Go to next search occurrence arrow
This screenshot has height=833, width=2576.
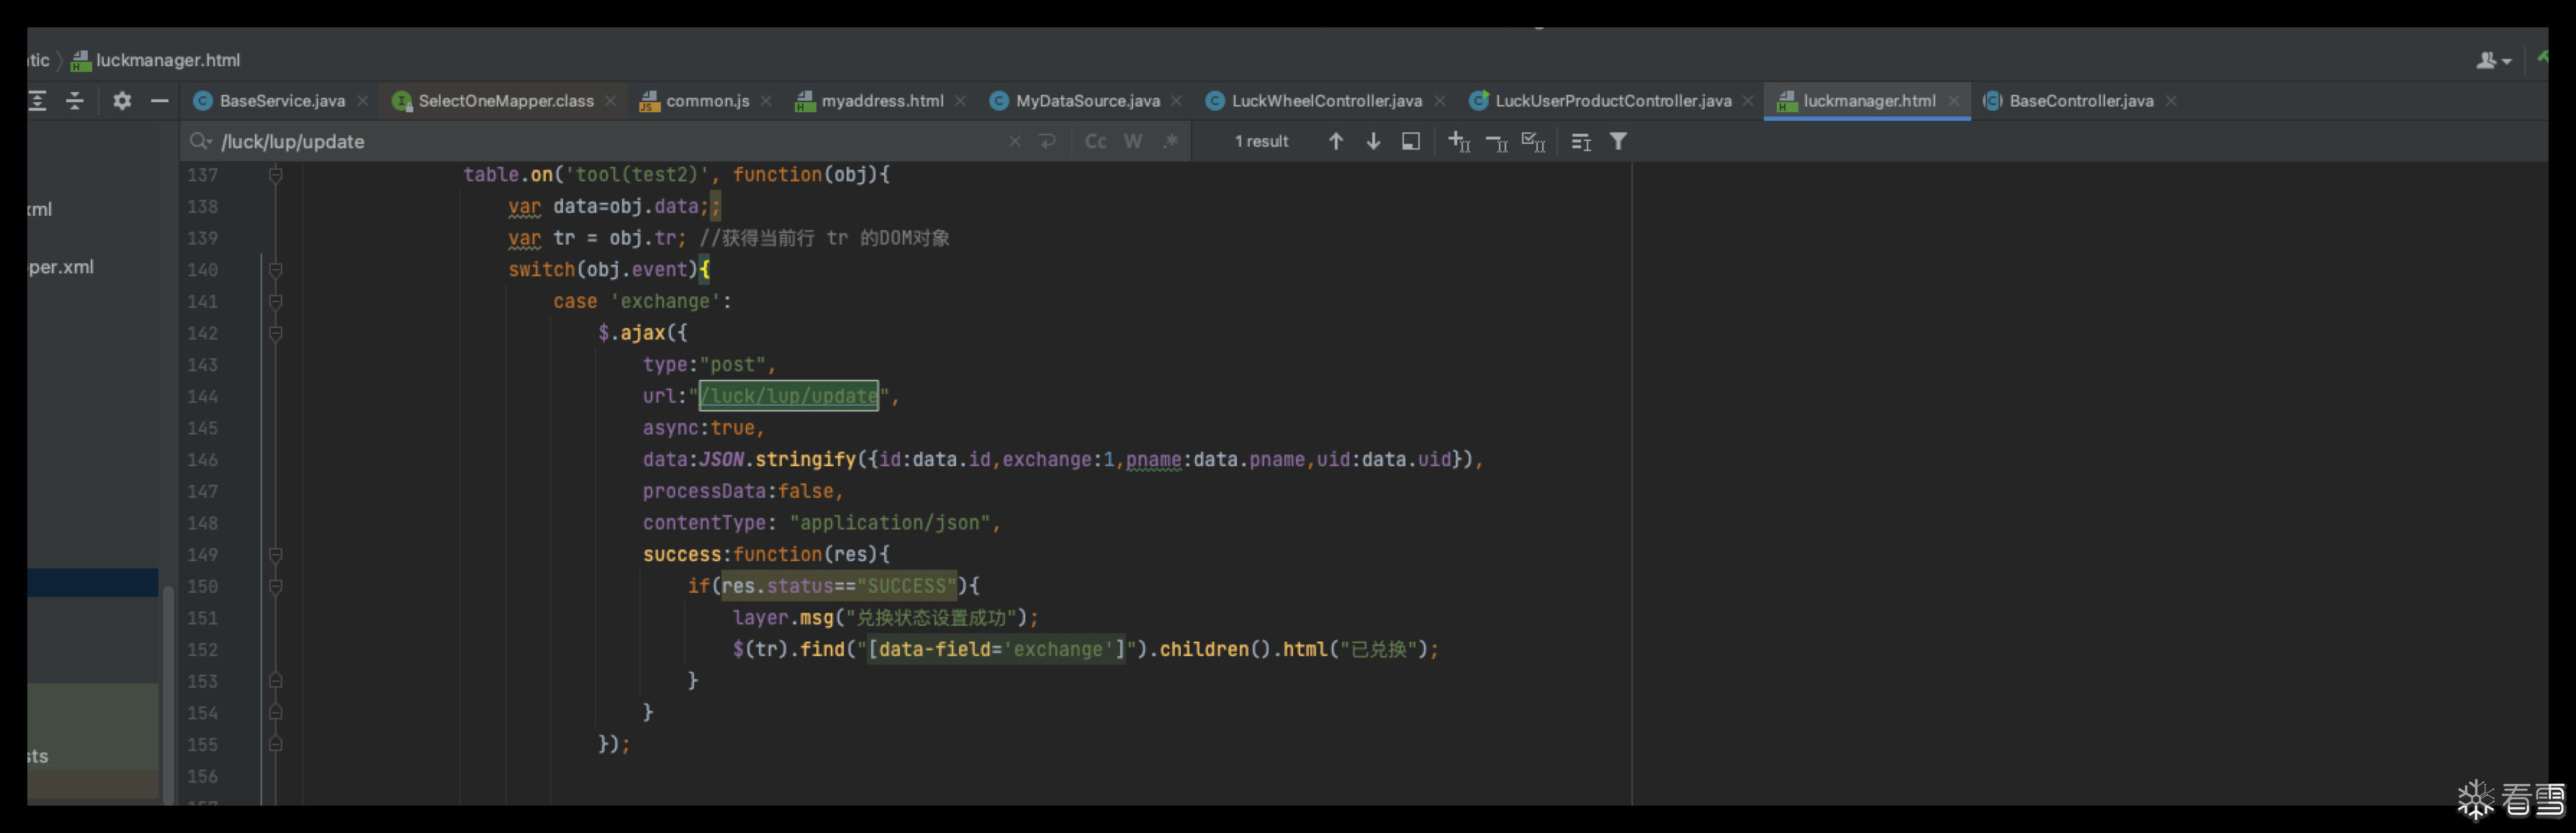tap(1373, 142)
